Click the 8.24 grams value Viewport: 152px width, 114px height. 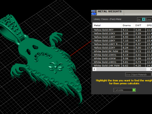125,48
